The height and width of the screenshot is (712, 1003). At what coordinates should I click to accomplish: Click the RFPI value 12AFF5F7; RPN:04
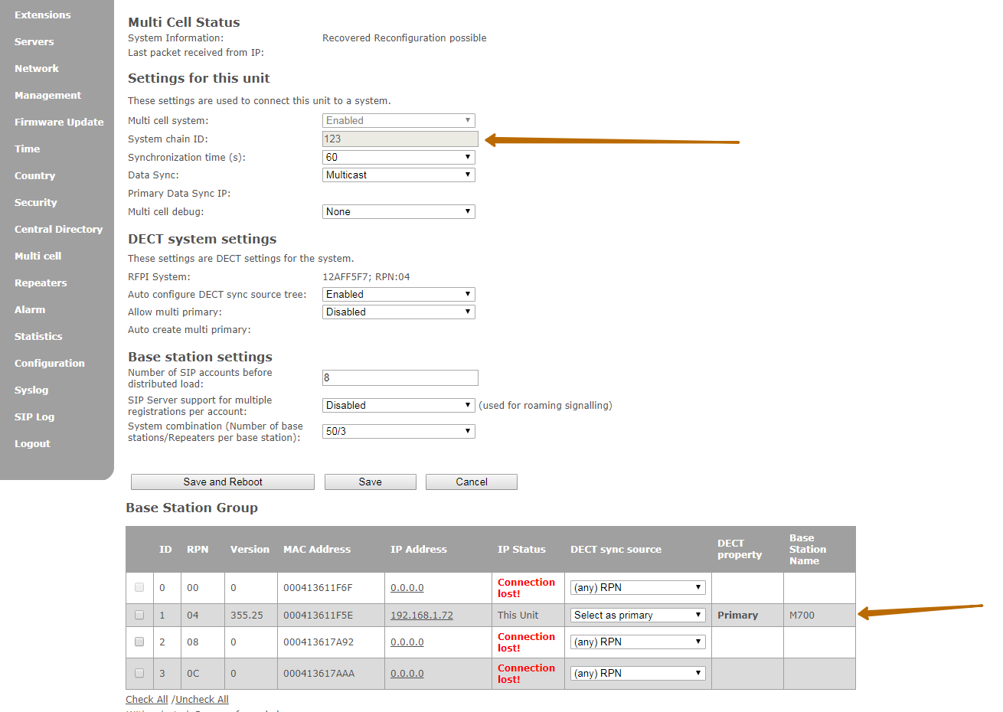(366, 276)
